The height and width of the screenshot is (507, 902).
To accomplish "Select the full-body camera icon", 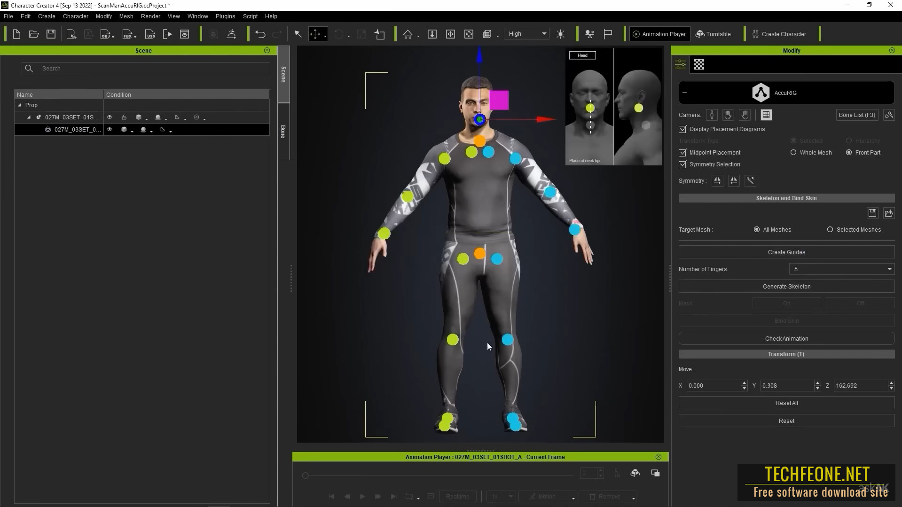I will (712, 115).
